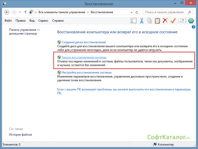
Task: Click the red X Delete icon
Action: point(165,20)
